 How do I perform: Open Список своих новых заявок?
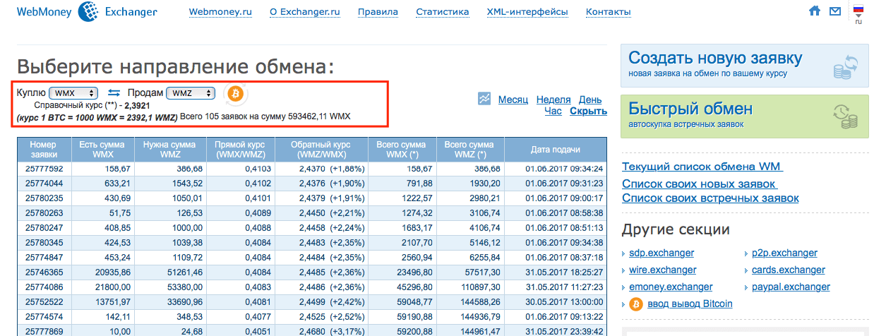coord(700,184)
